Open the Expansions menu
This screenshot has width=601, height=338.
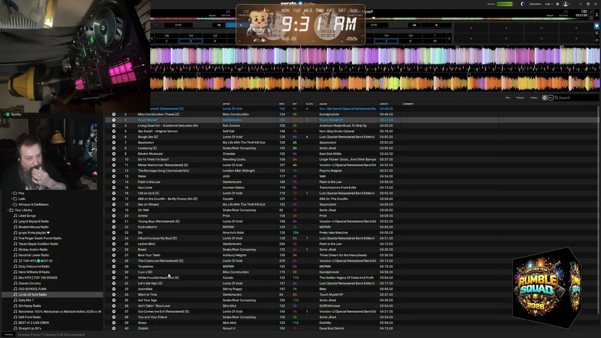point(535,4)
